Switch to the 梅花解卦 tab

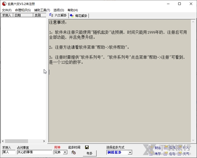pyautogui.click(x=79, y=16)
